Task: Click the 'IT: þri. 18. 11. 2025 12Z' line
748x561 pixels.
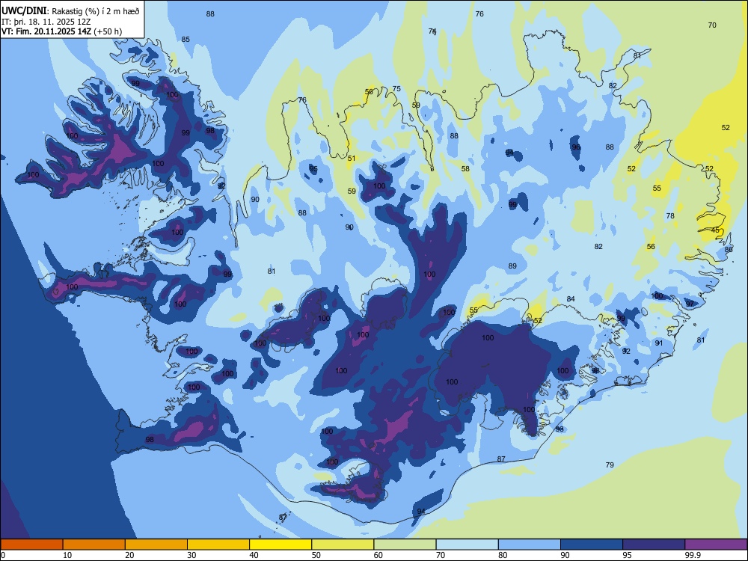Action: [x=46, y=22]
